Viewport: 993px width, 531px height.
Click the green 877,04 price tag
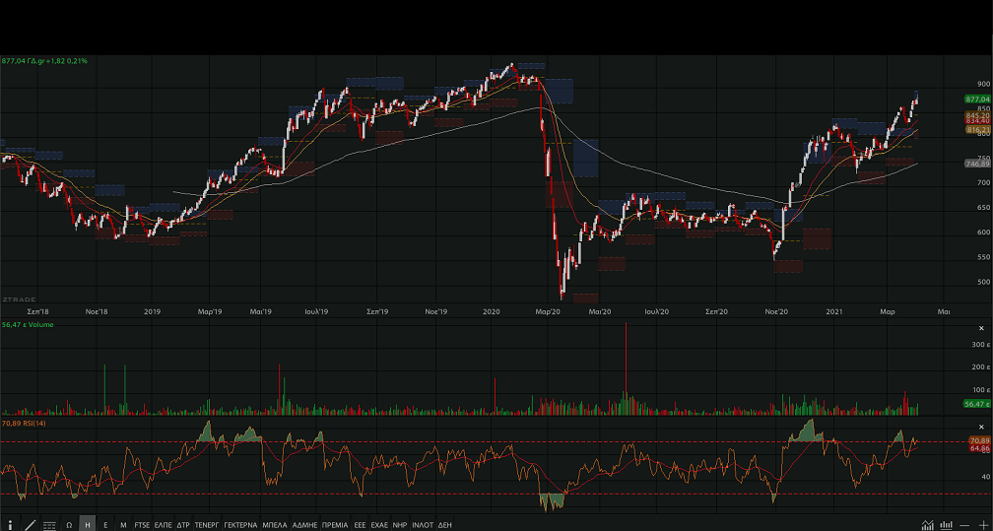978,99
